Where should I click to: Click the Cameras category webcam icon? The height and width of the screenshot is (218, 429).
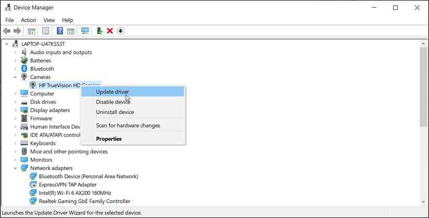[24, 77]
